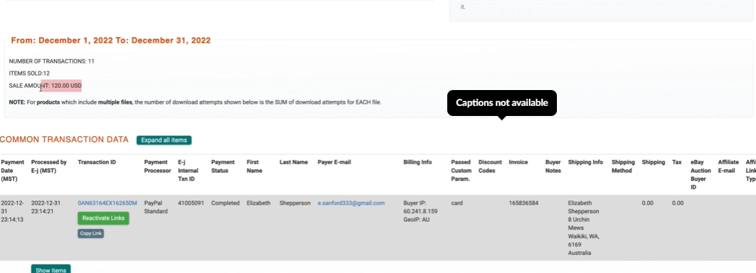The image size is (756, 273).
Task: Click the NOTE about multiple files text
Action: point(195,102)
